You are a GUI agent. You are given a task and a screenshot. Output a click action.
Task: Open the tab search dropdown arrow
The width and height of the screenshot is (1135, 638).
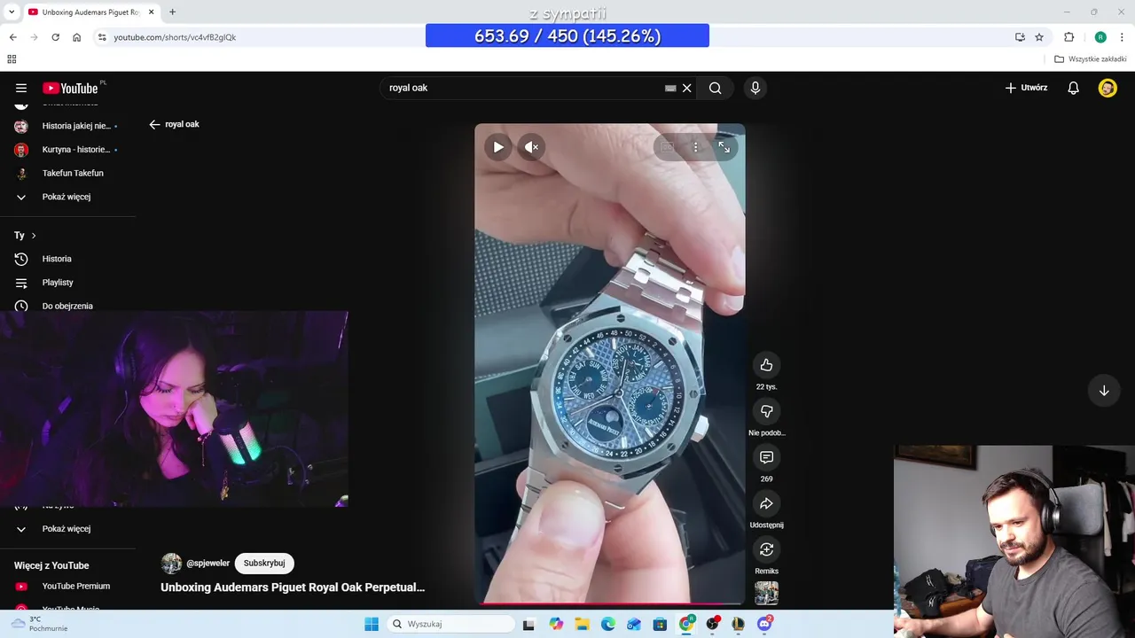coord(12,12)
